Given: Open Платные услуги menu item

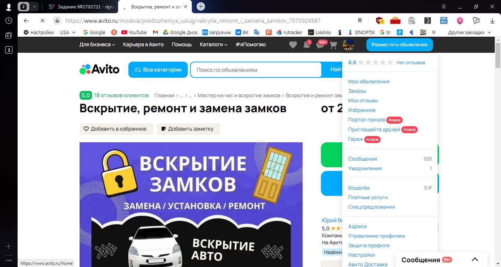Looking at the screenshot, I should tap(368, 197).
